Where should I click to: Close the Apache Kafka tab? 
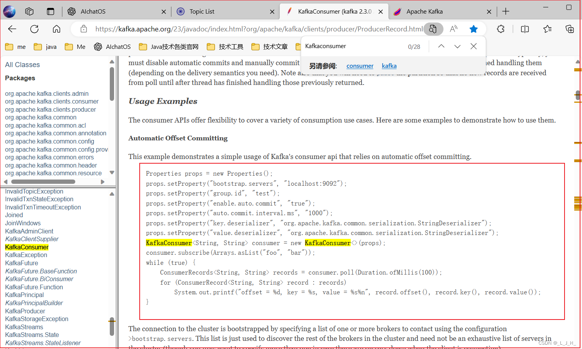click(x=489, y=12)
